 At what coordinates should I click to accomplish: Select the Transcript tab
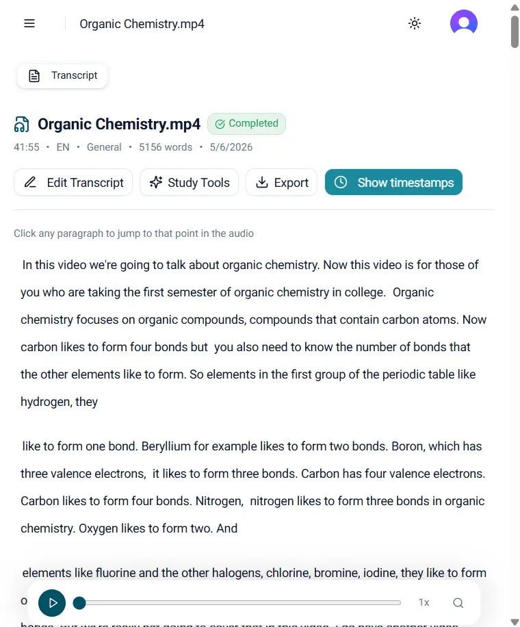(x=62, y=75)
